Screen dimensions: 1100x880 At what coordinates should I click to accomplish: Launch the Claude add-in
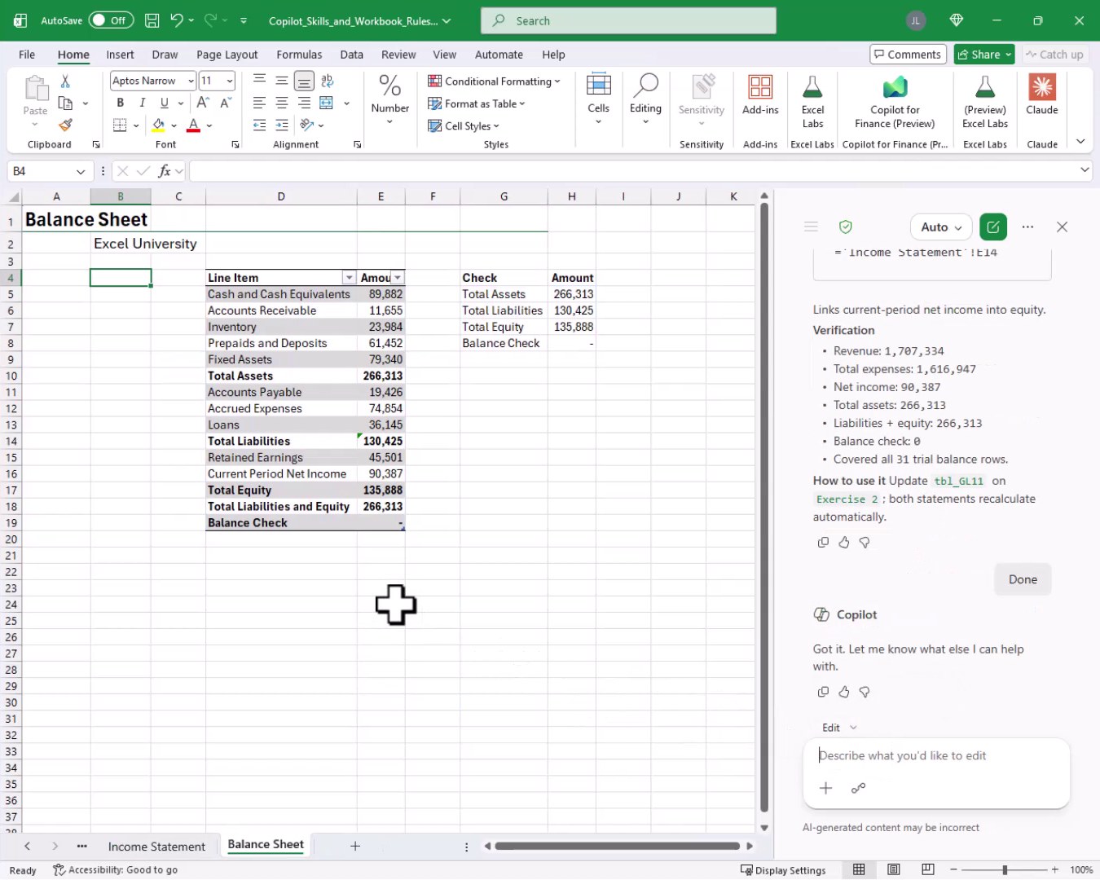[x=1041, y=95]
